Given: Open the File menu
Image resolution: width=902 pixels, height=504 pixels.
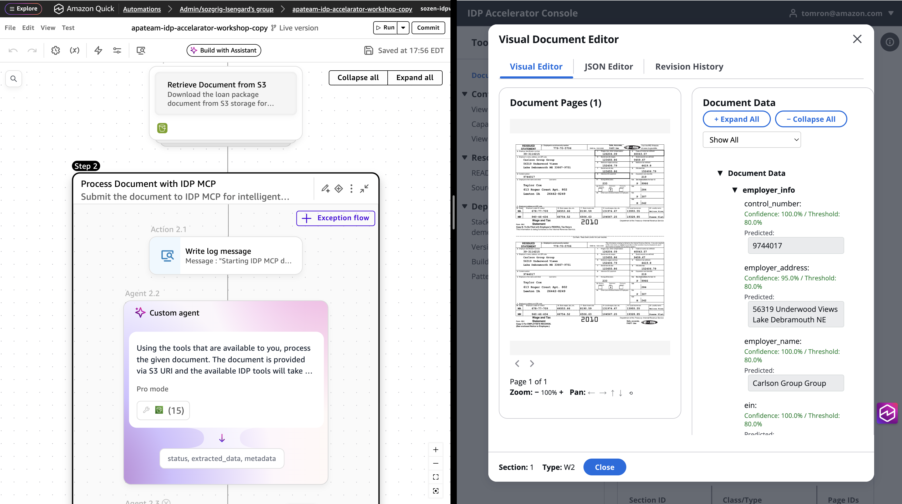Looking at the screenshot, I should (10, 28).
